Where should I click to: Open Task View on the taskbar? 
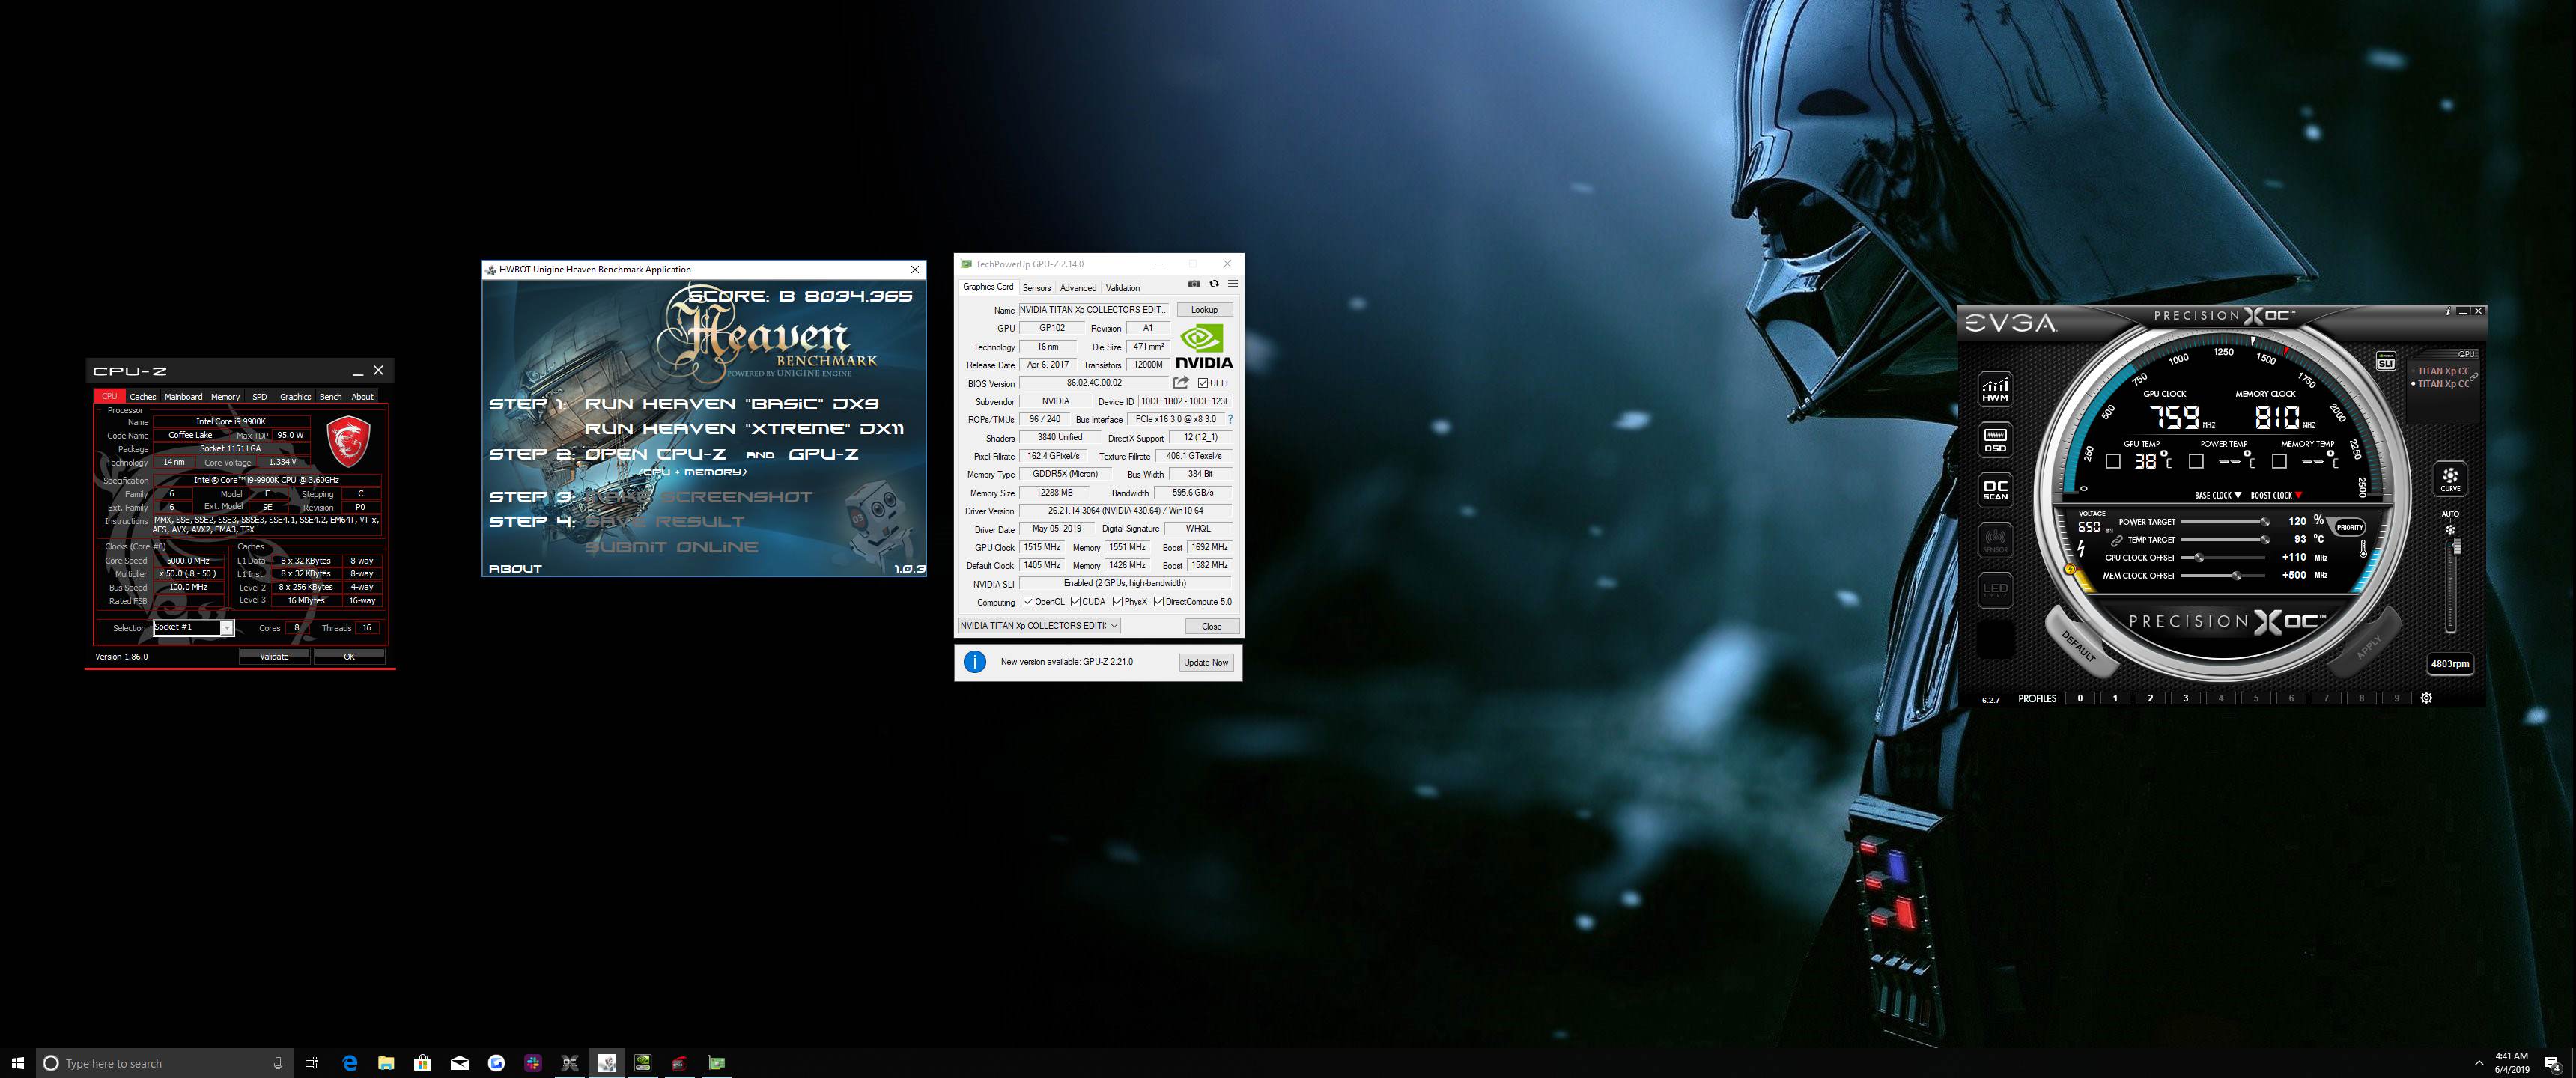click(x=311, y=1063)
